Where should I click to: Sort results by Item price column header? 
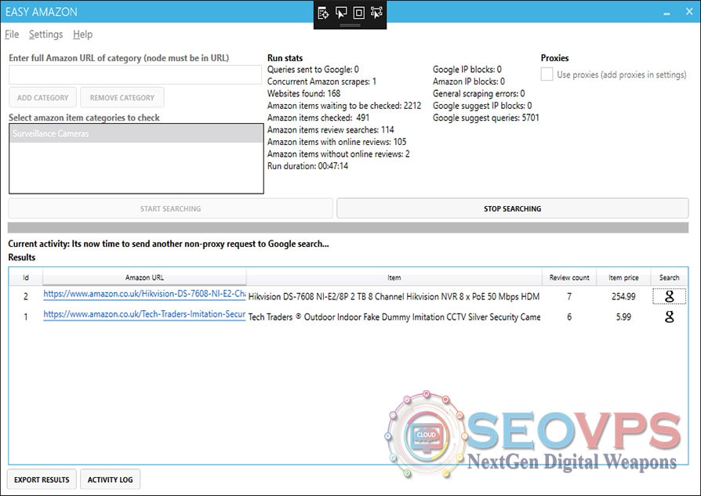point(623,277)
